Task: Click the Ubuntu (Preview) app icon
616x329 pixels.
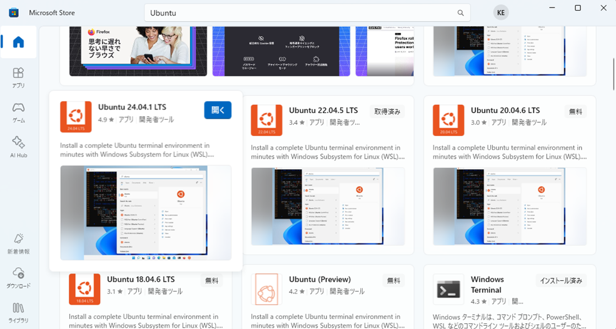Action: (267, 289)
